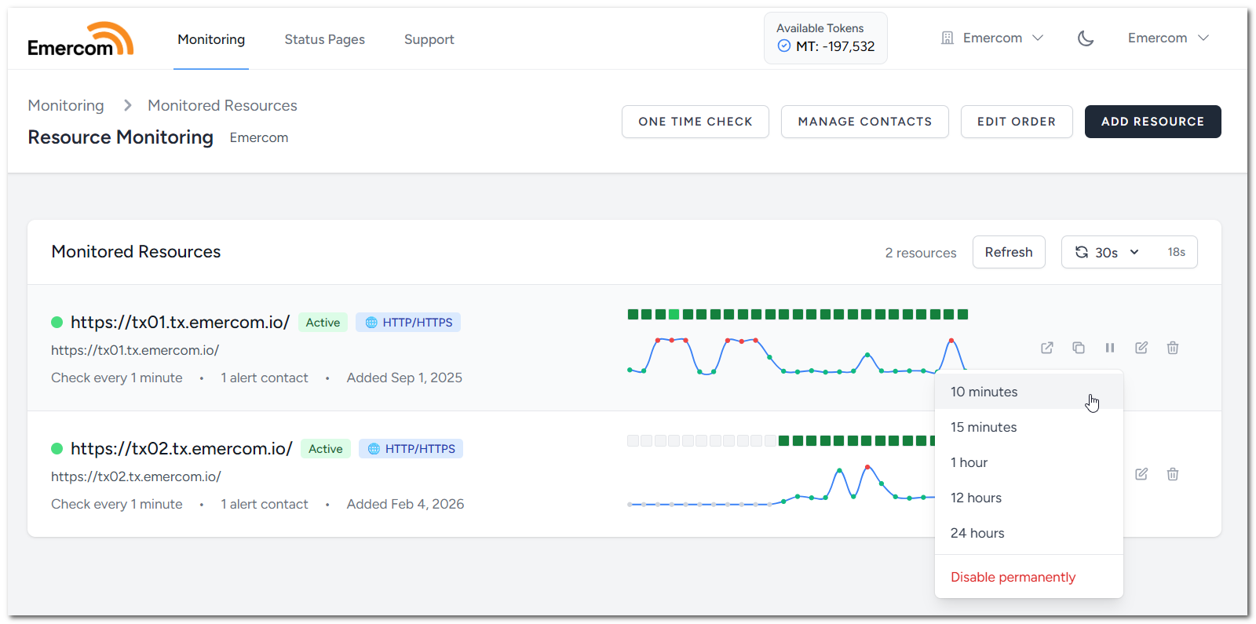Click the tx02 HTTP/HTTPS globe badge
The height and width of the screenshot is (624, 1256).
[x=411, y=449]
